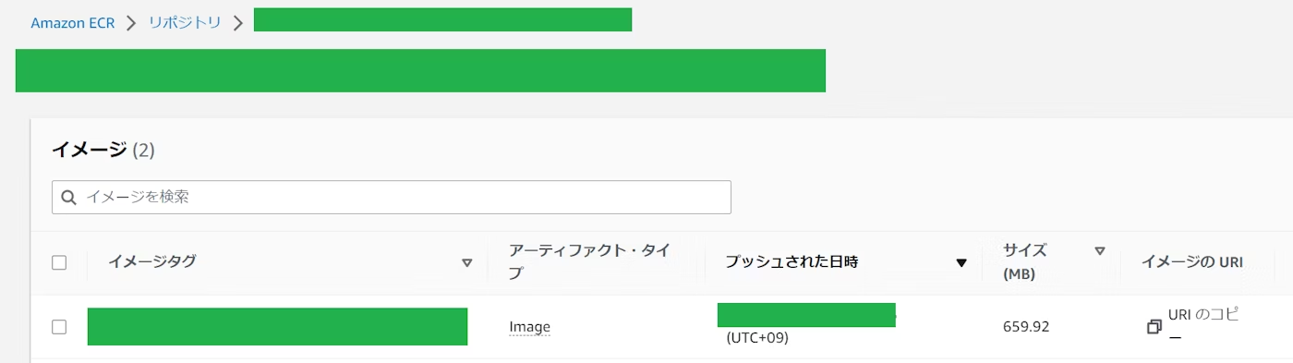Sort by the イメージタグ column label

pyautogui.click(x=152, y=262)
